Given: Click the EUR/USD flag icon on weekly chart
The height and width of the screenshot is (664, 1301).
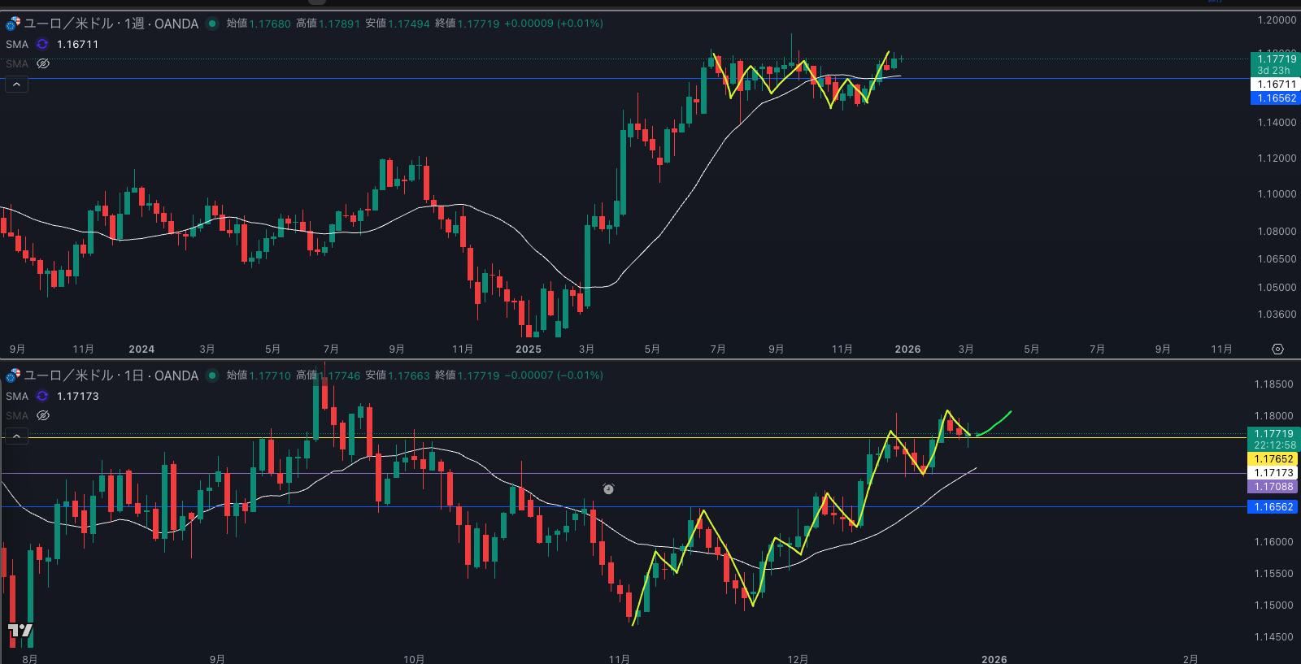Looking at the screenshot, I should (x=13, y=24).
